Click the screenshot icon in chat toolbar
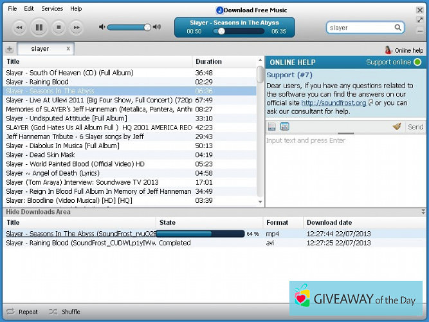The height and width of the screenshot is (322, 429). pyautogui.click(x=284, y=127)
